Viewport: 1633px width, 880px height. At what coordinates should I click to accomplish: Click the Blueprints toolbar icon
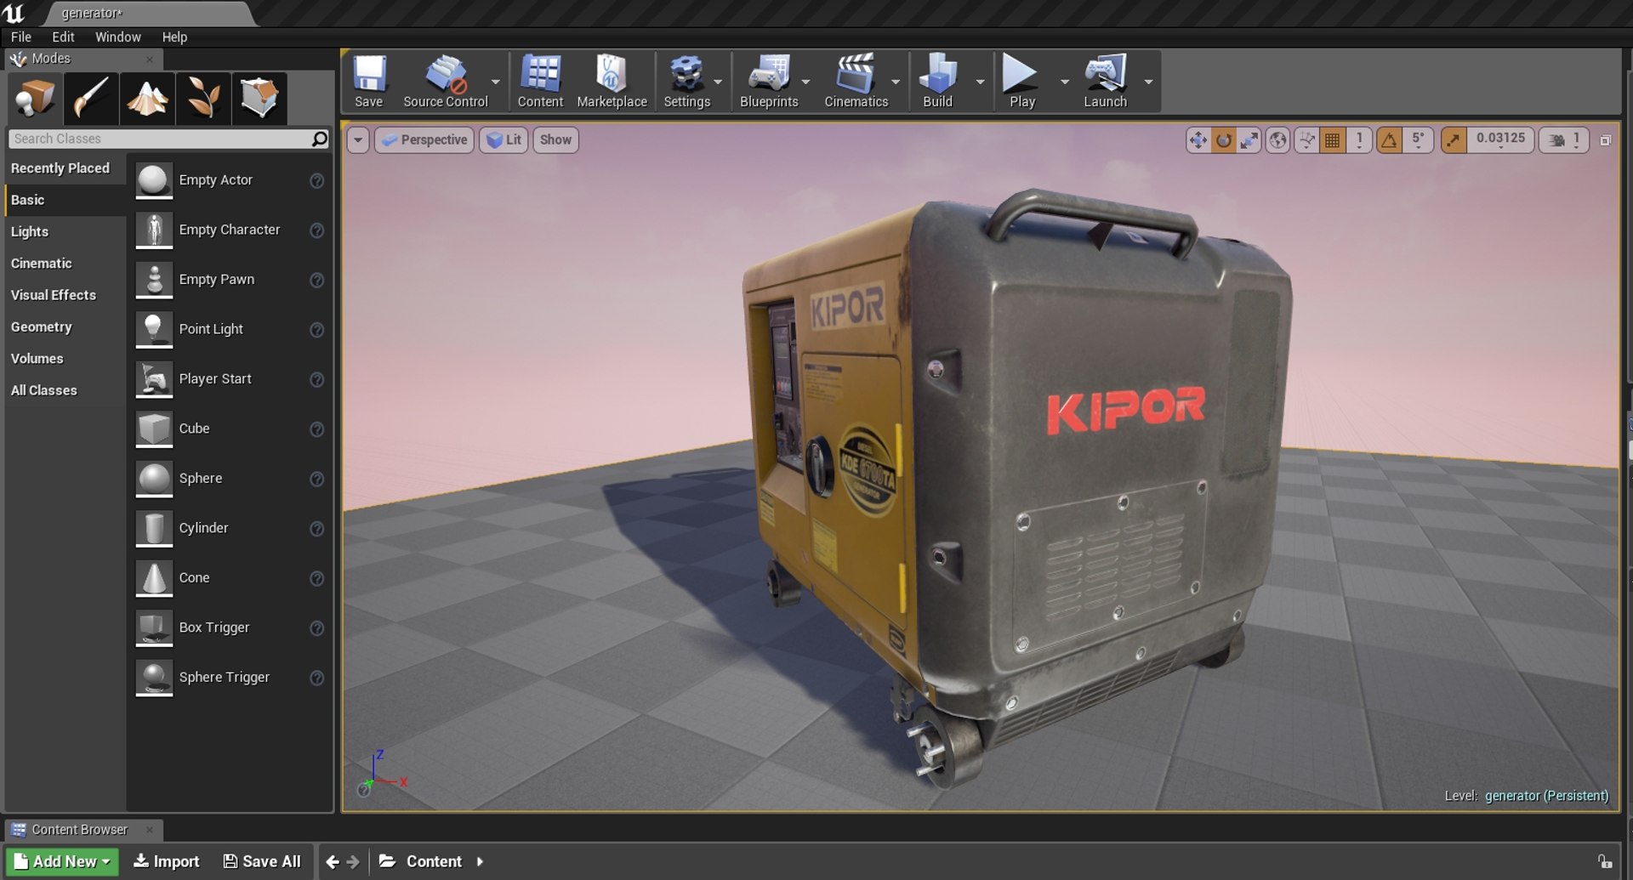(769, 82)
